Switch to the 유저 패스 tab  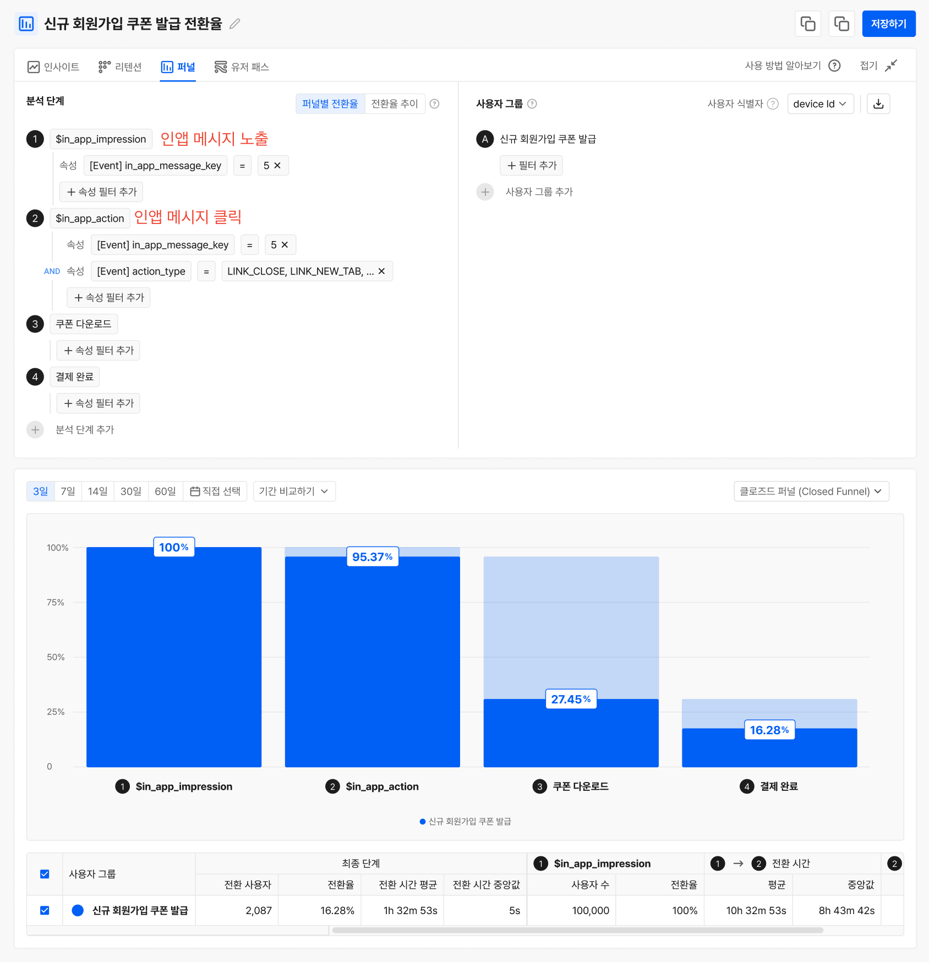point(242,67)
